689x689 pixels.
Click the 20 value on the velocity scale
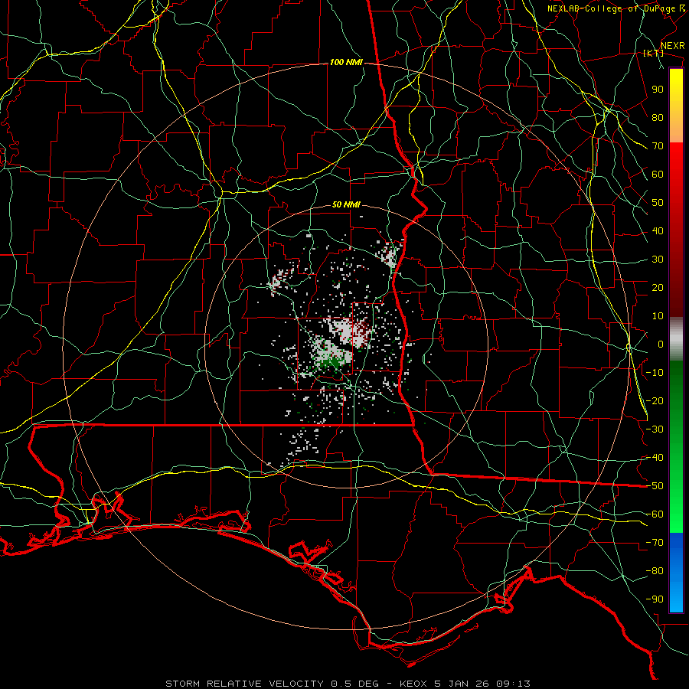tap(658, 287)
